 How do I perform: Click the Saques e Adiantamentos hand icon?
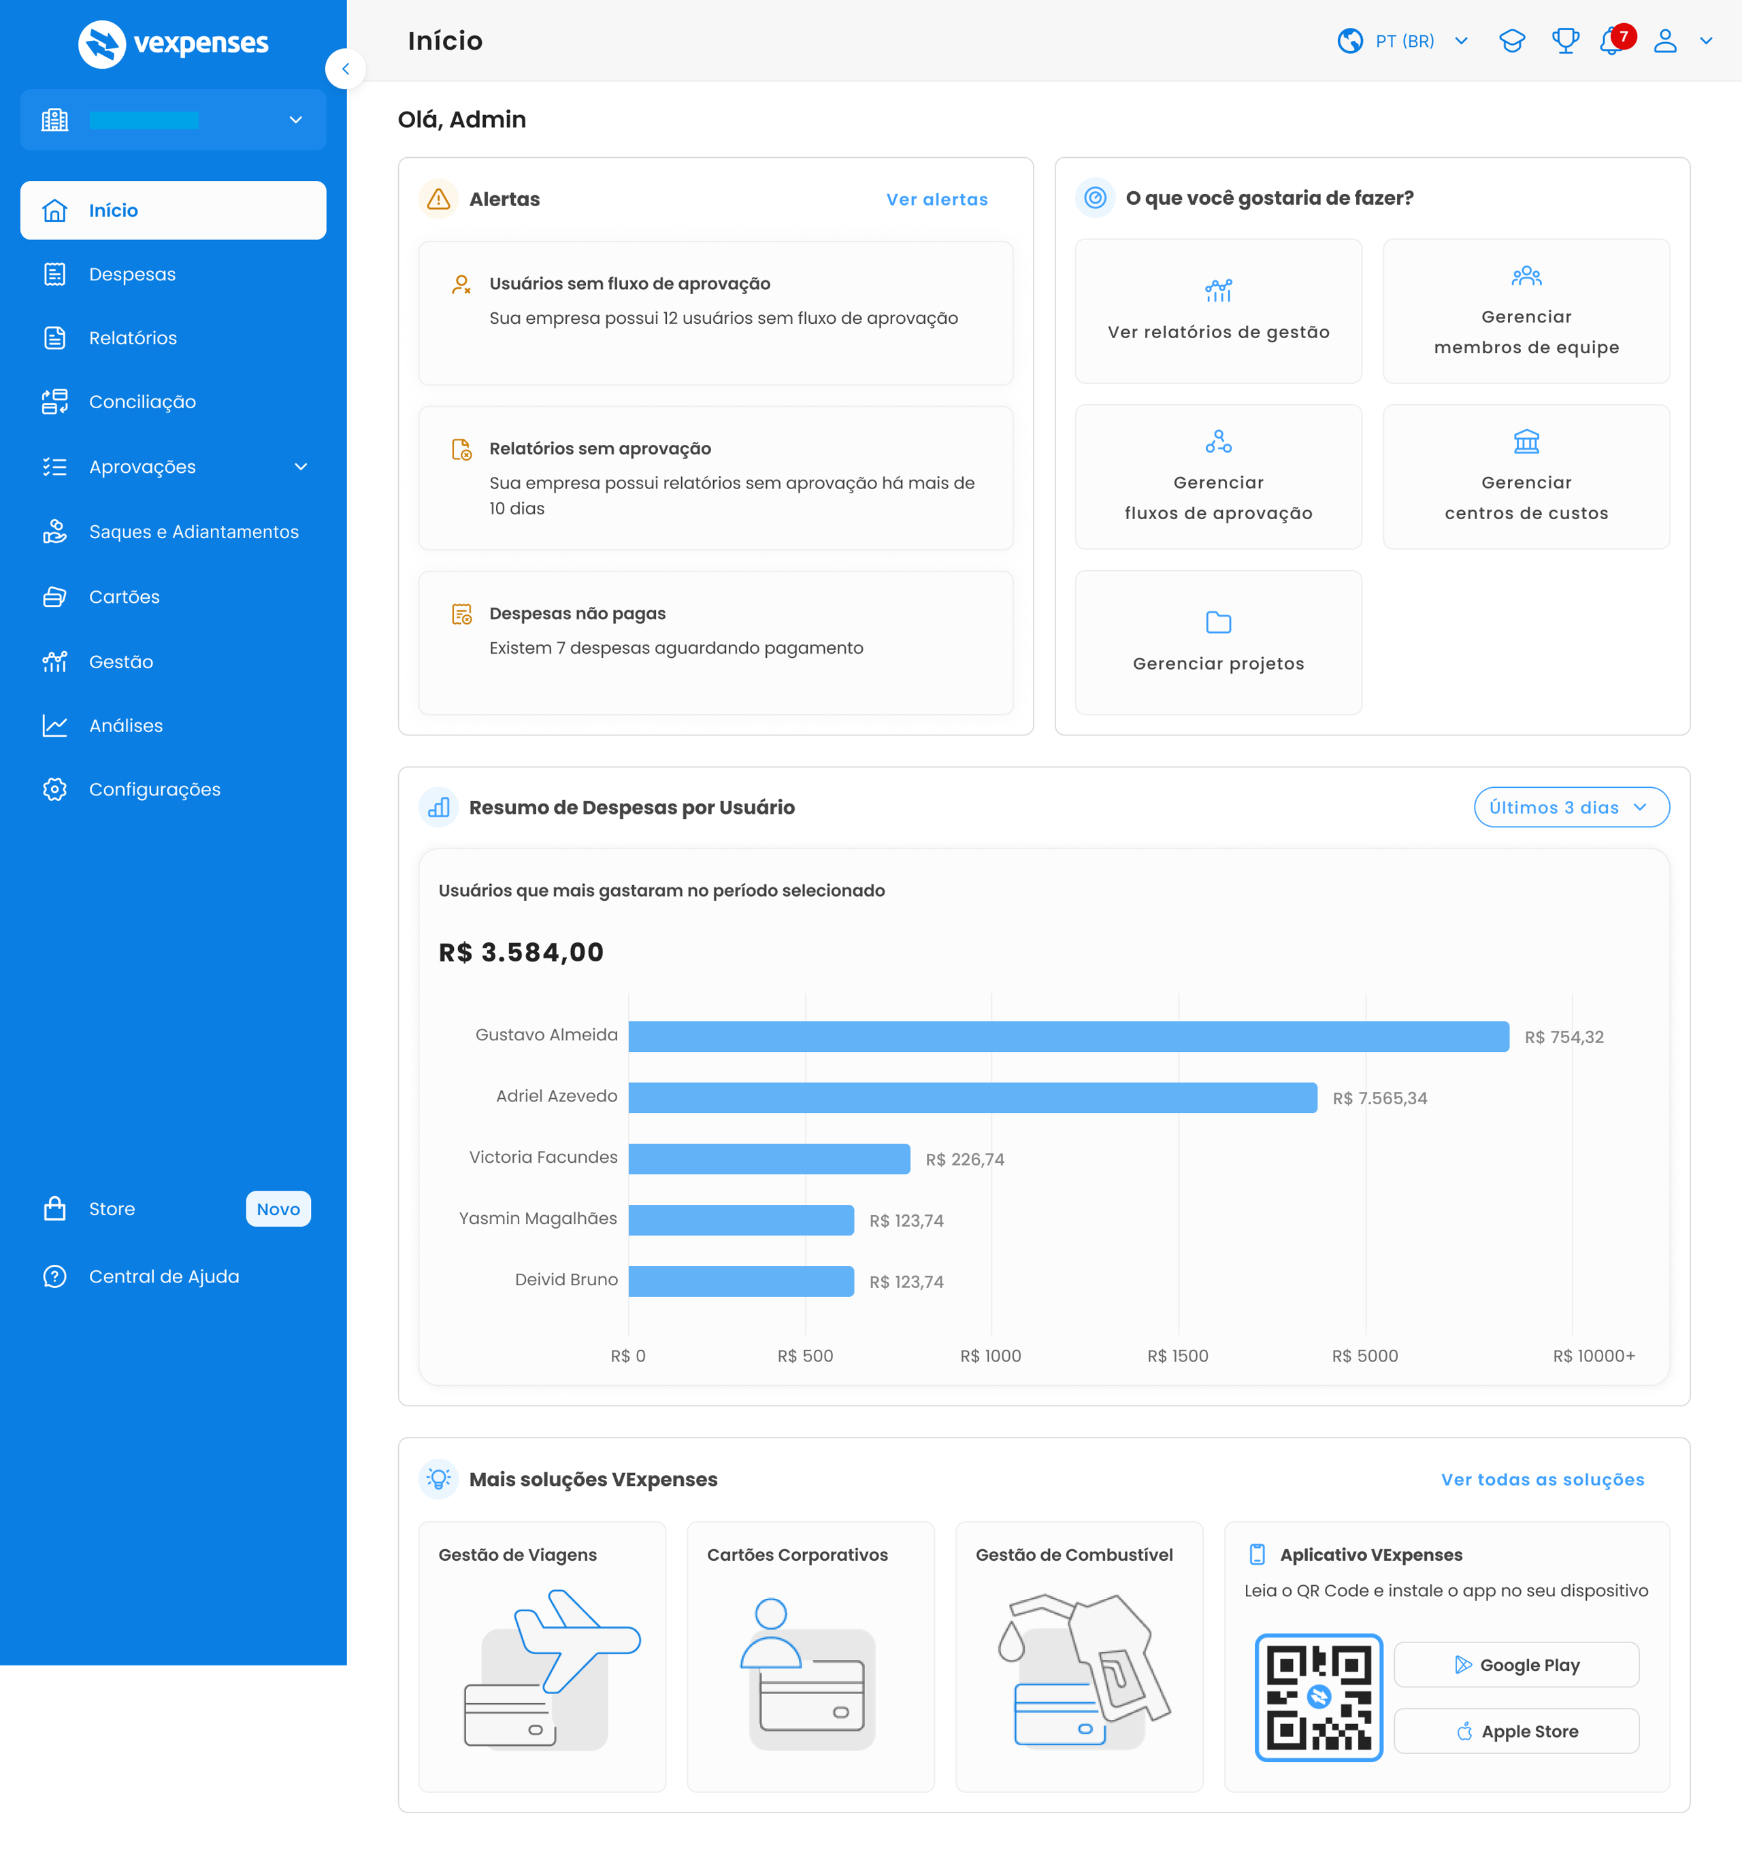click(x=55, y=531)
